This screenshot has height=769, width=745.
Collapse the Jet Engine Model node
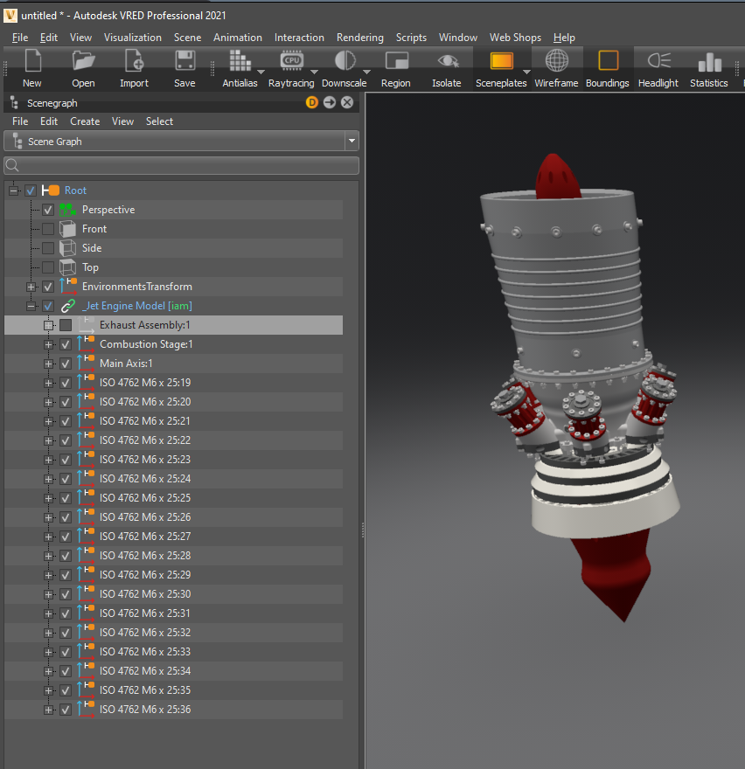31,306
